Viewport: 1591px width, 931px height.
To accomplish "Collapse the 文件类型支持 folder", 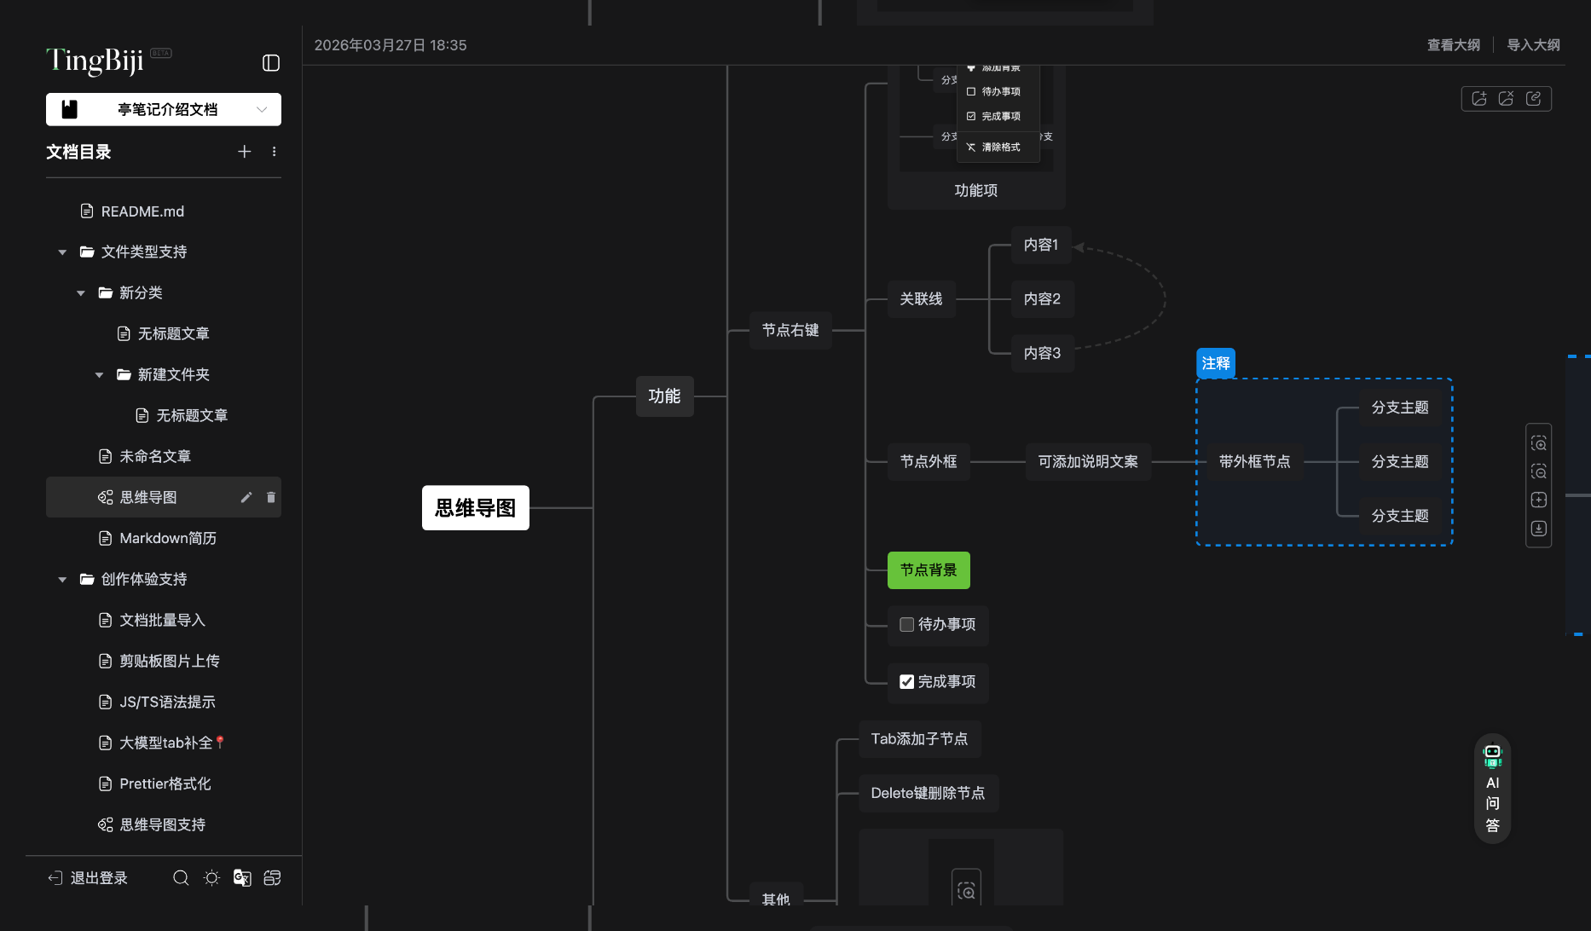I will pyautogui.click(x=61, y=252).
